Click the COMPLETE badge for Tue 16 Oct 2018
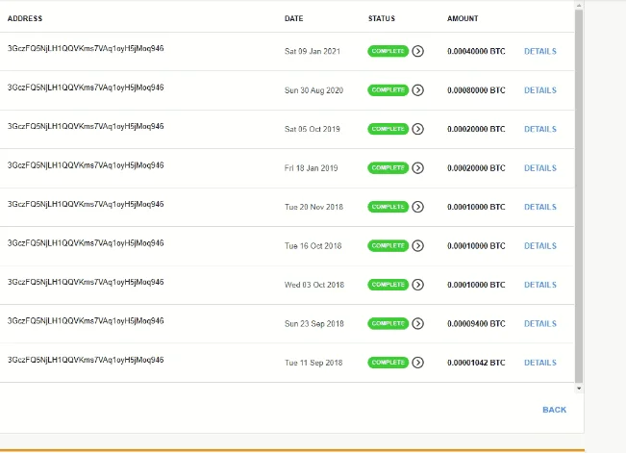Viewport: 626px width, 453px height. 388,245
